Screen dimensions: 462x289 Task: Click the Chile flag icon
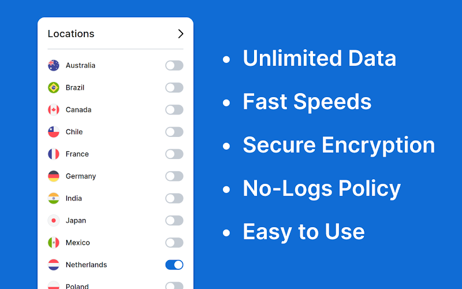click(54, 132)
